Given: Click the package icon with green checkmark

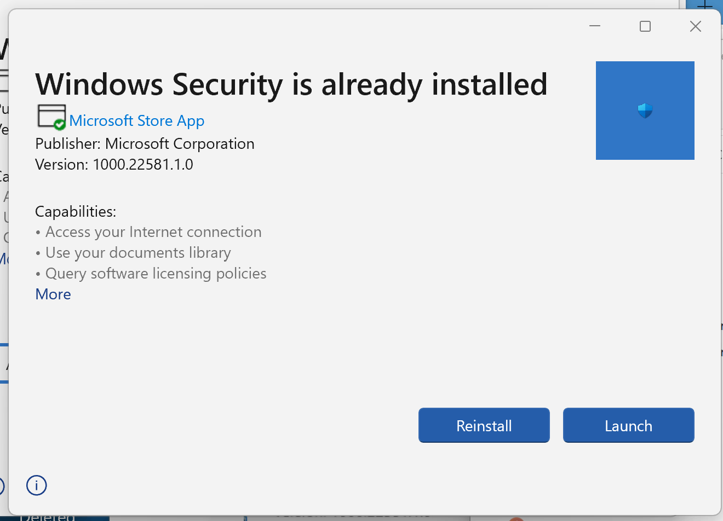Looking at the screenshot, I should click(x=51, y=117).
